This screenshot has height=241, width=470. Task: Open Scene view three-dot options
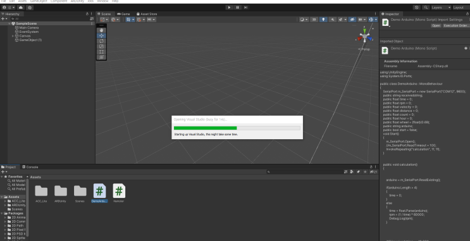375,14
